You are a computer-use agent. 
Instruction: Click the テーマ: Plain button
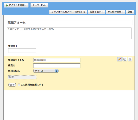pyautogui.click(x=39, y=5)
